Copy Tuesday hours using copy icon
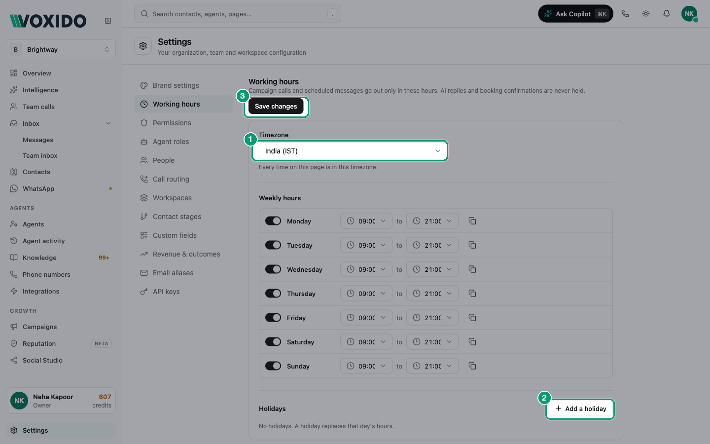The width and height of the screenshot is (710, 444). tap(472, 245)
